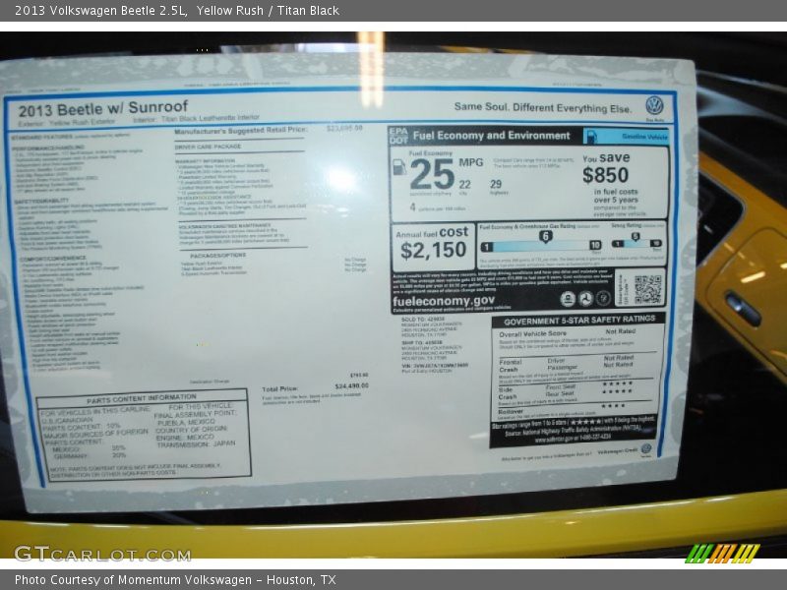Click the "Gasoline Vehicle" label

point(644,137)
